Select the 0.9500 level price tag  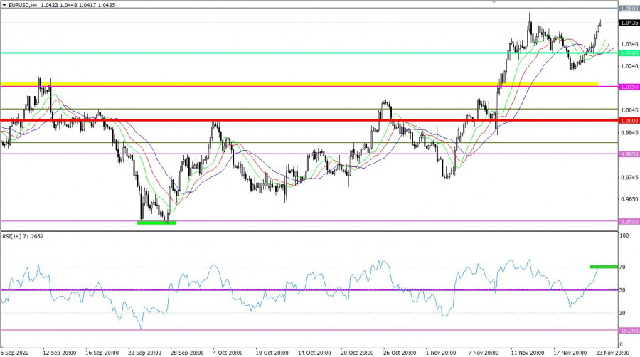629,221
